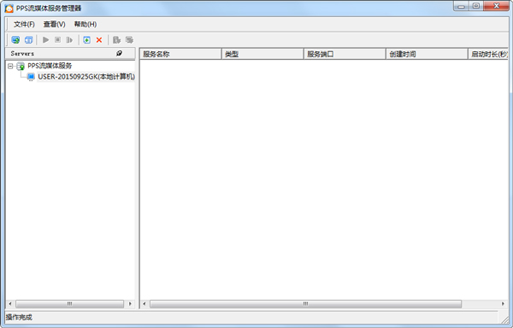Click the last grey export toolbar icon

[129, 40]
